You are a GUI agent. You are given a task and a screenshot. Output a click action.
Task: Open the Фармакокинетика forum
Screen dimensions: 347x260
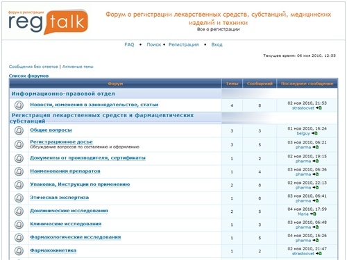point(53,250)
